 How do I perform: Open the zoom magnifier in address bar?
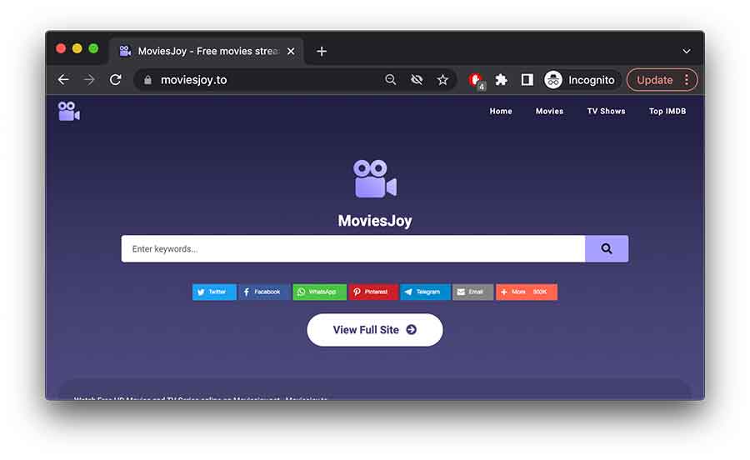point(391,80)
